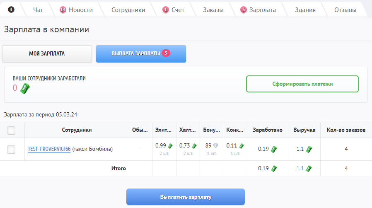Screen dimensions: 372x208
Task: Switch to the Сотрудники tab
Action: [128, 10]
